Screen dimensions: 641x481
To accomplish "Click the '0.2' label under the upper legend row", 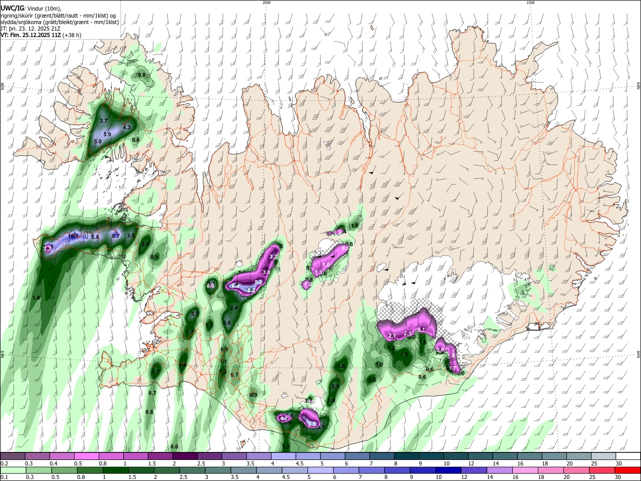I will click(x=5, y=463).
